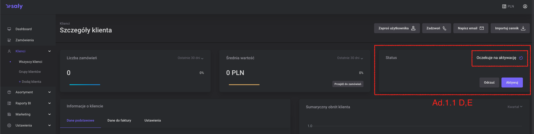Click the Saly logo

14,6
